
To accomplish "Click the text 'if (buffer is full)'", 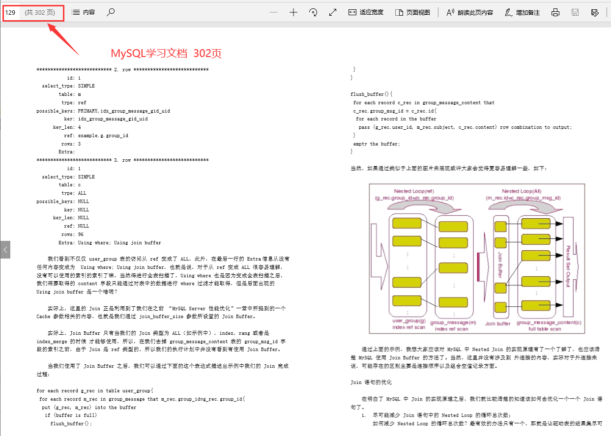I will pos(71,415).
